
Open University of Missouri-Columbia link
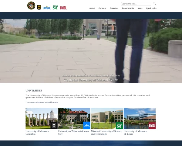pyautogui.click(x=37, y=133)
